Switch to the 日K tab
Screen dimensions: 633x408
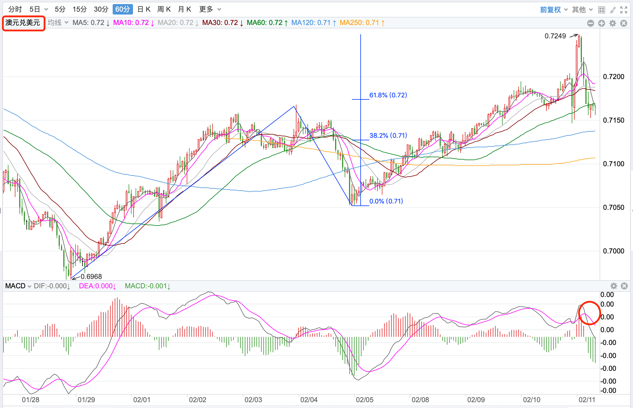click(x=144, y=9)
